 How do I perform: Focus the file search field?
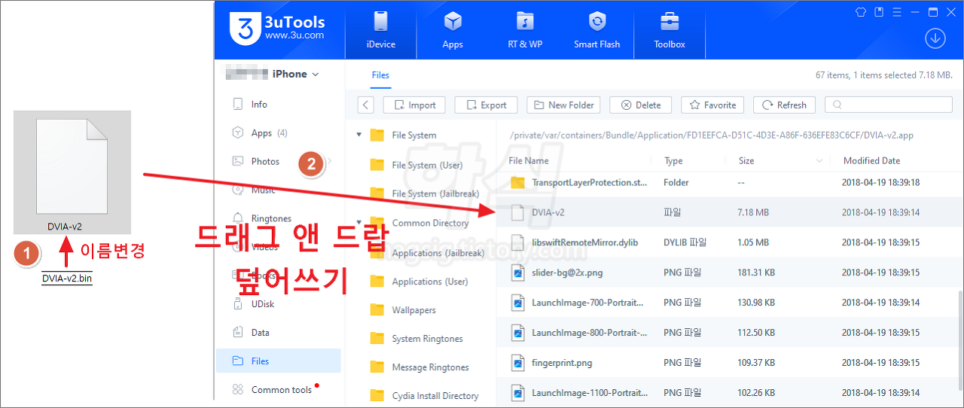tap(888, 105)
